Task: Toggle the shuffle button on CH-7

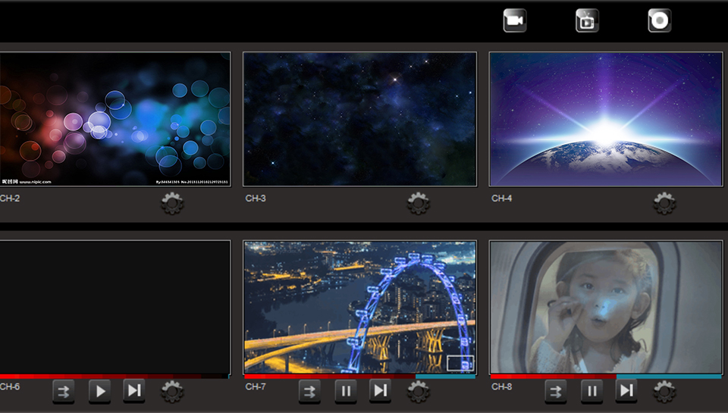Action: [309, 391]
